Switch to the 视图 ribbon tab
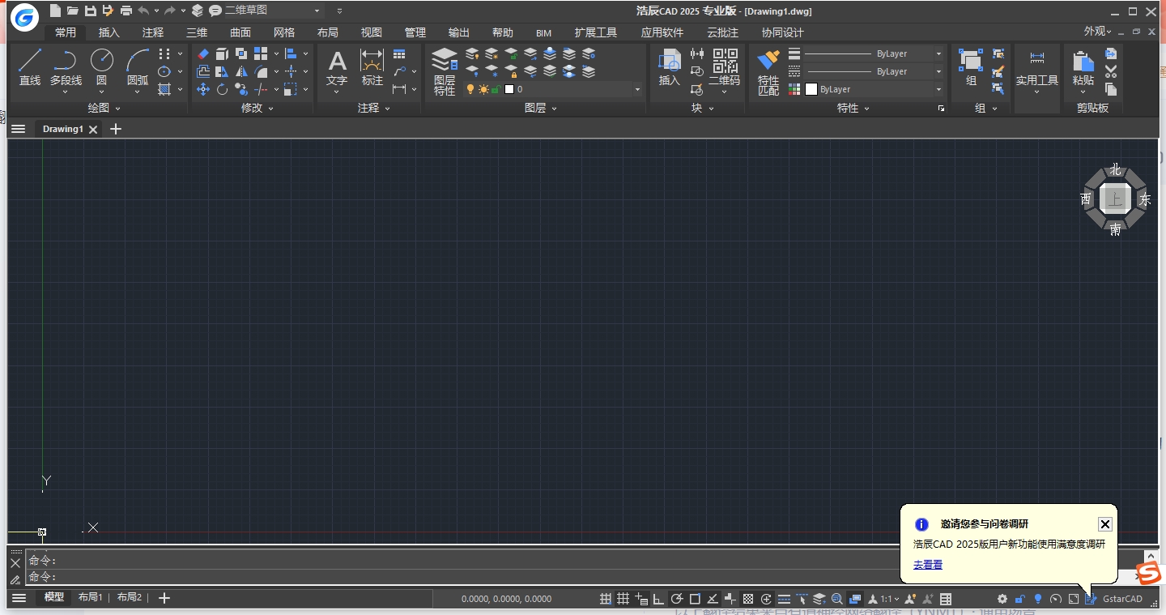1166x615 pixels. click(372, 32)
